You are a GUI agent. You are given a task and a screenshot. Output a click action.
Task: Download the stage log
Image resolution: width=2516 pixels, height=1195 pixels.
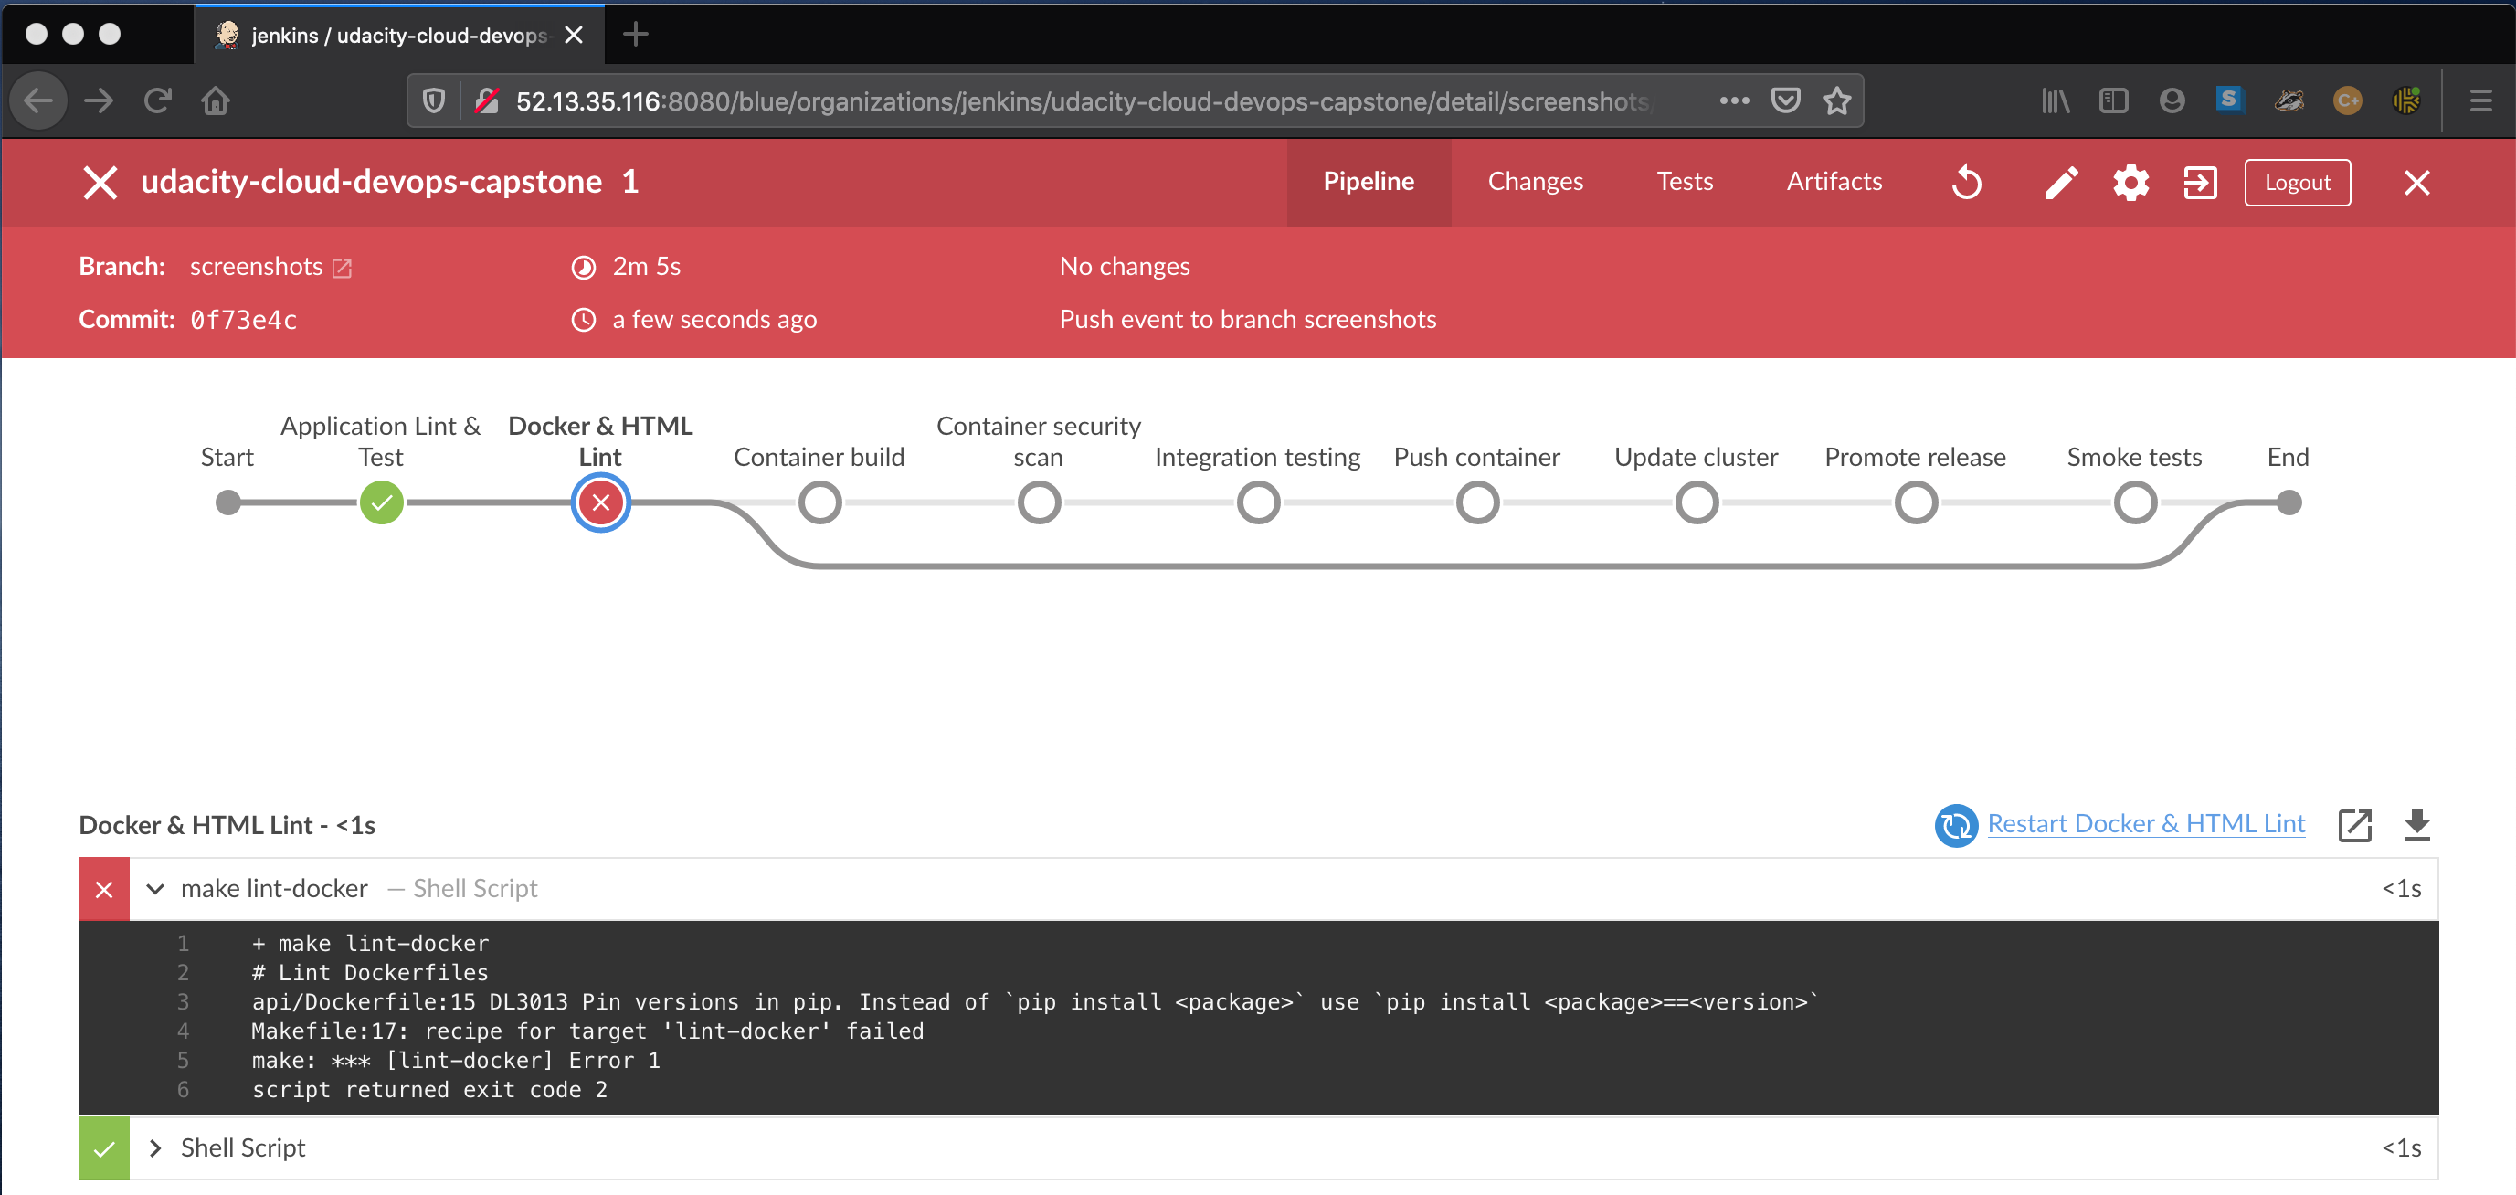pyautogui.click(x=2416, y=825)
